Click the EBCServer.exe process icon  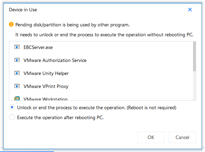click(x=17, y=47)
